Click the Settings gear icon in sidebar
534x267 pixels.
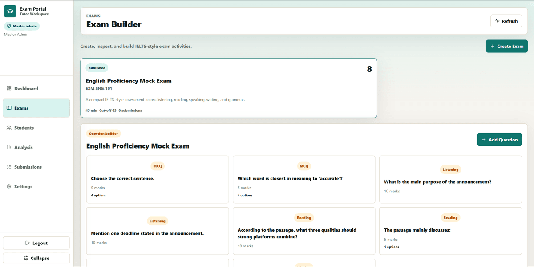(x=9, y=187)
